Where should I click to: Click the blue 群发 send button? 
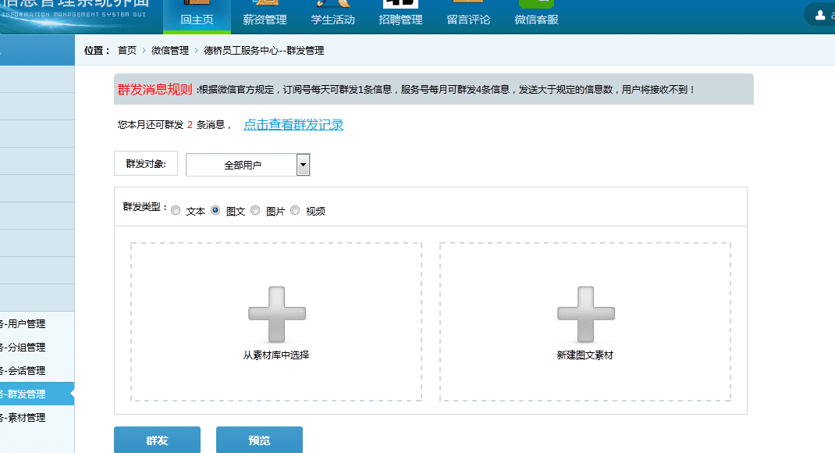(157, 441)
